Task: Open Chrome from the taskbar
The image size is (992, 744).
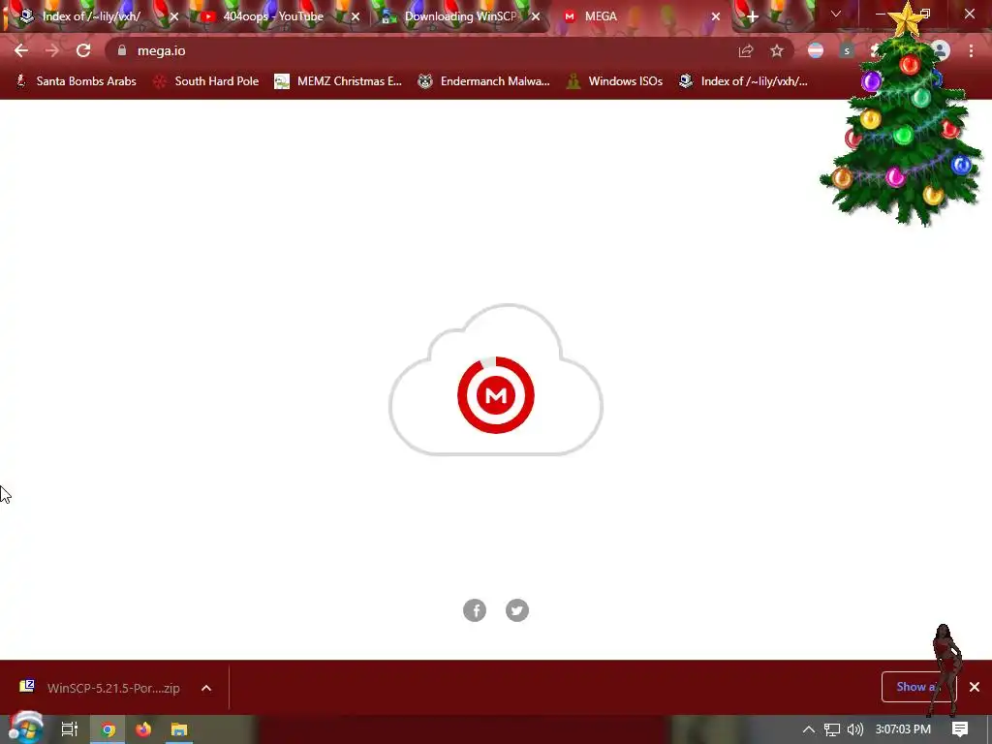Action: click(x=108, y=729)
